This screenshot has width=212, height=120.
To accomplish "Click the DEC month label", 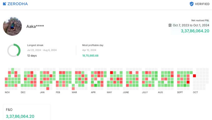I will [x=23, y=92].
